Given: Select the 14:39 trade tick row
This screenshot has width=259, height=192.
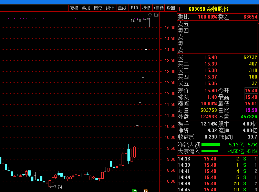Looking at the screenshot, I should click(218, 165).
